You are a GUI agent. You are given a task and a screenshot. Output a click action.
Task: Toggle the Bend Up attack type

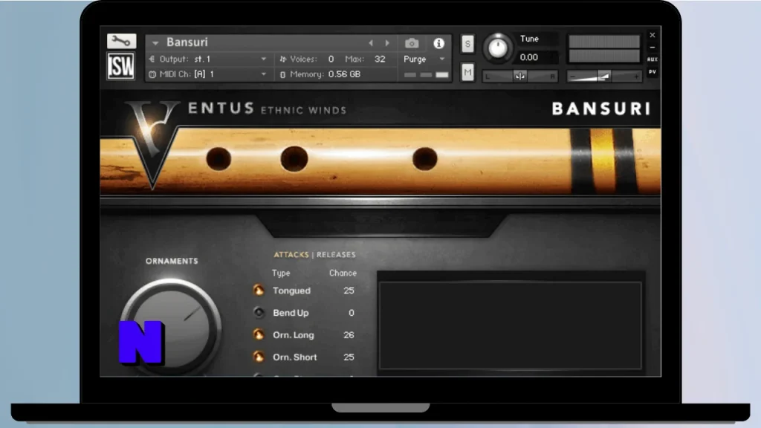259,313
